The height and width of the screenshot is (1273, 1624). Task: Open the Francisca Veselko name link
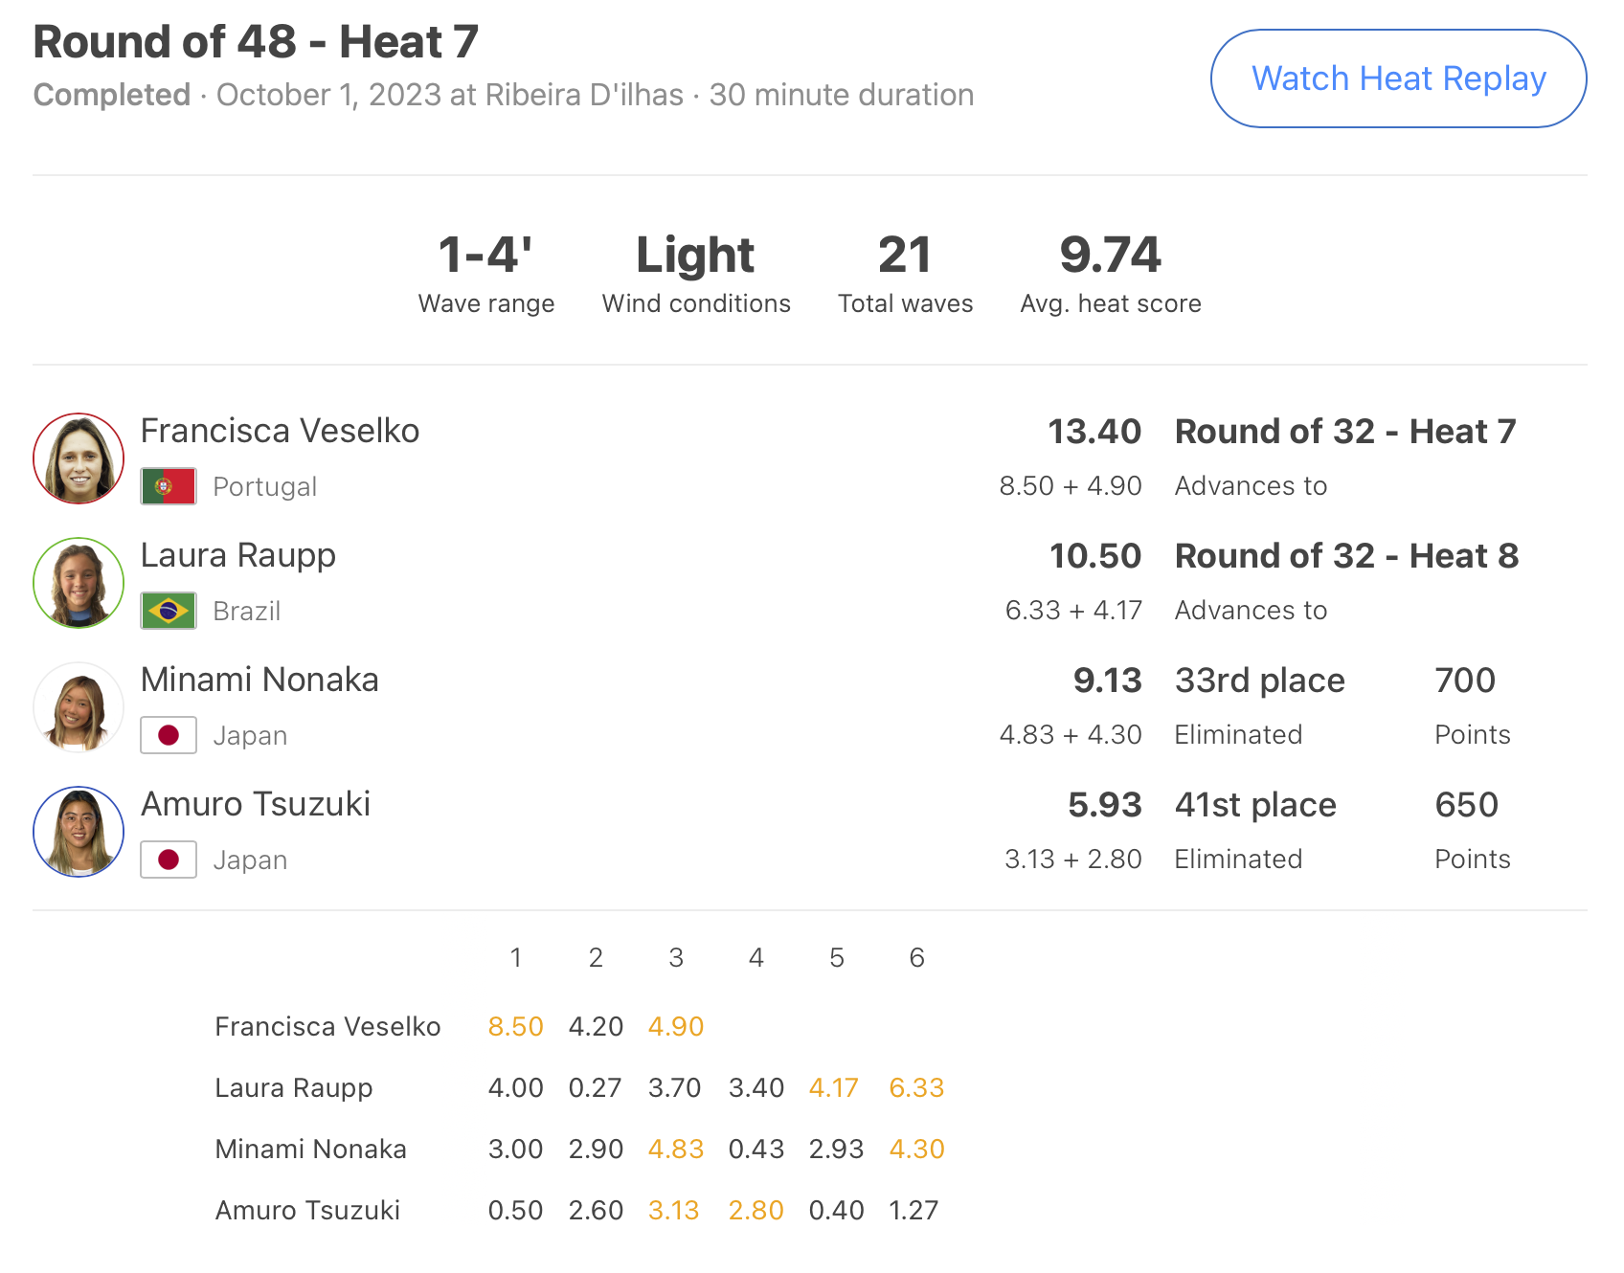(x=280, y=431)
